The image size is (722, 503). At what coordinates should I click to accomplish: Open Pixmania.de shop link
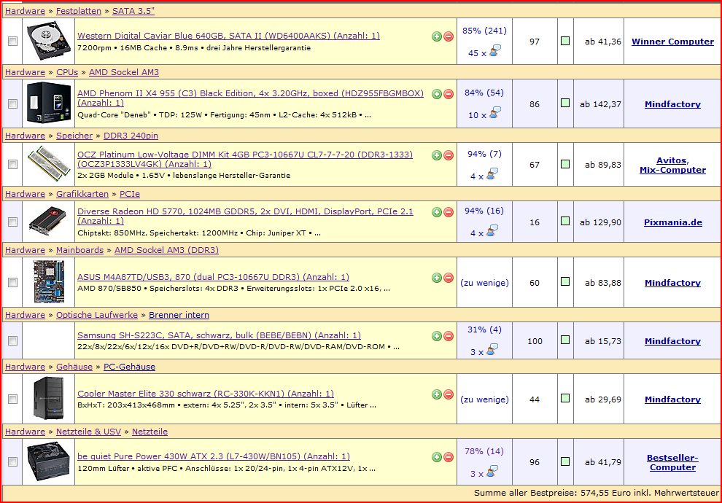pyautogui.click(x=672, y=222)
